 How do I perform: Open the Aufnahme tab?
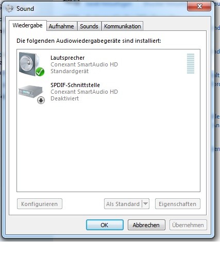(x=61, y=26)
